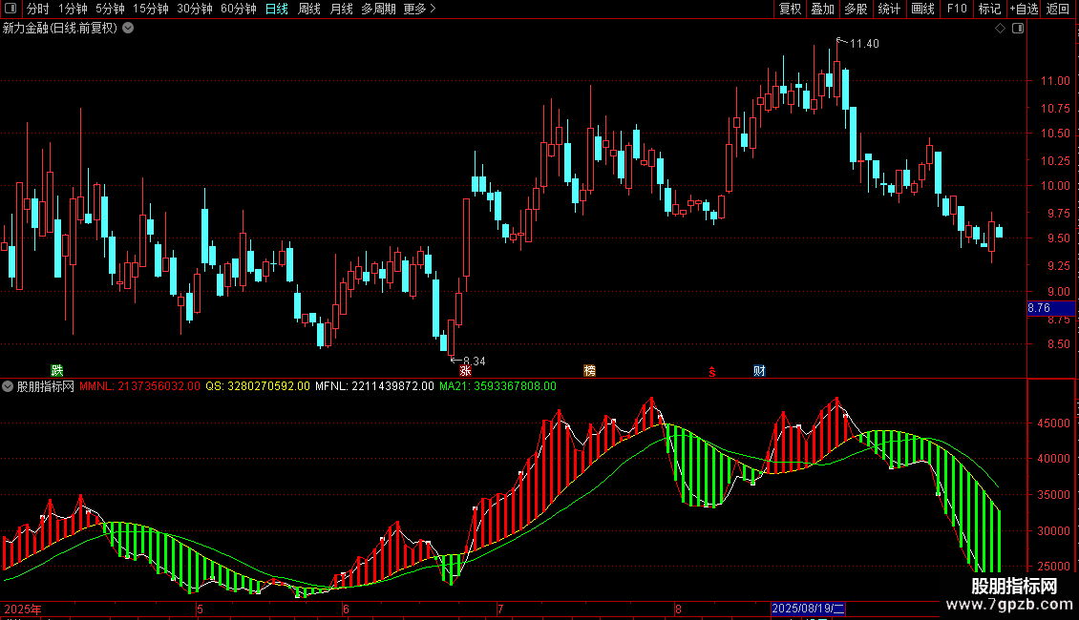Click the QS indicator value label
The image size is (1079, 620).
[x=258, y=386]
